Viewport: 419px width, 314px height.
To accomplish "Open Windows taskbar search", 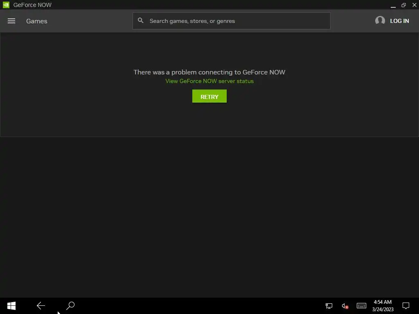I will (x=70, y=306).
